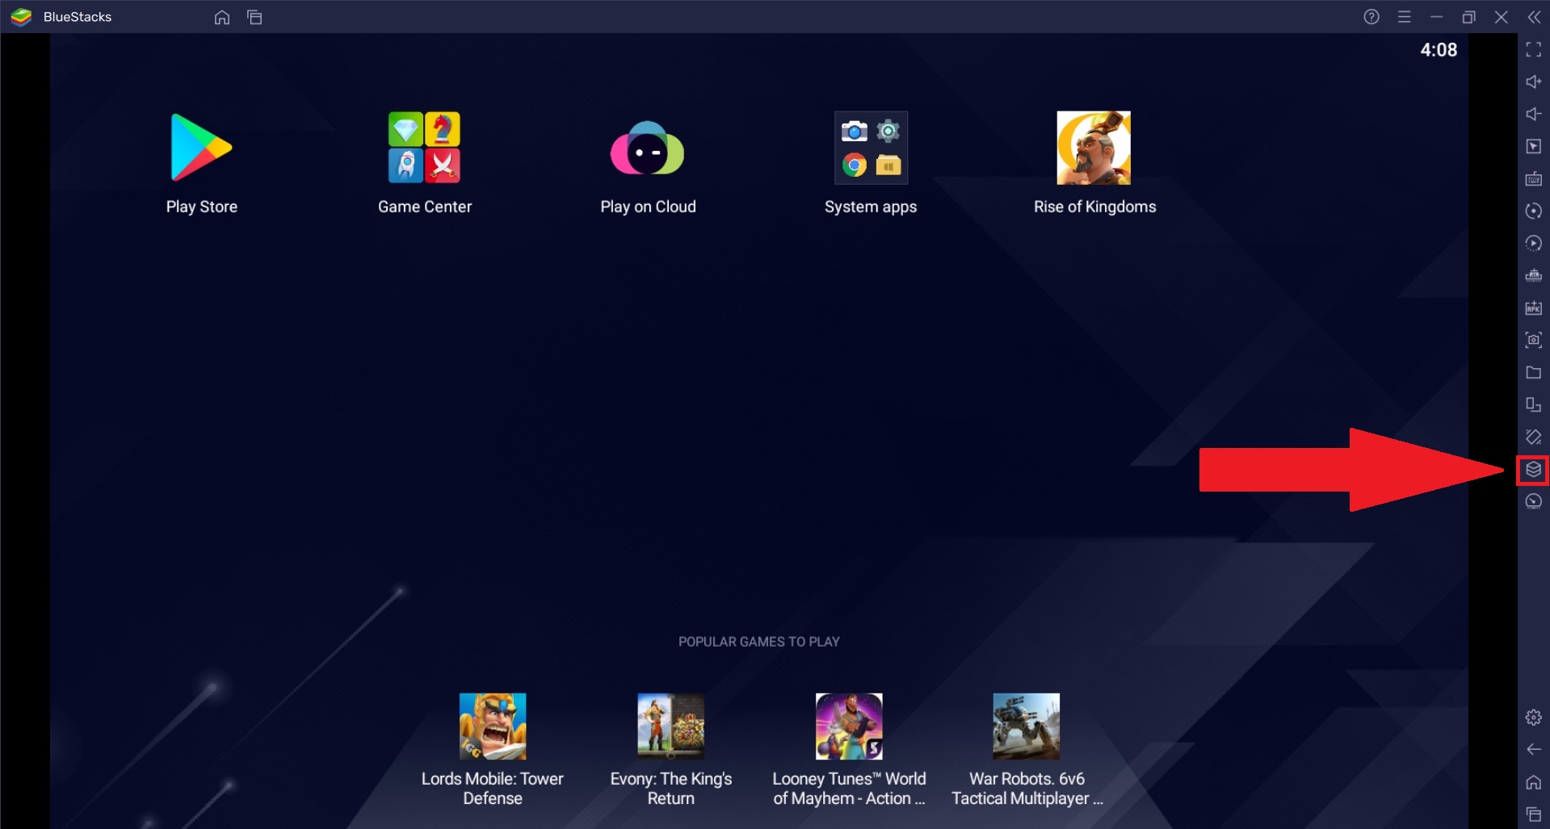Screen dimensions: 1550x829
Task: Open the Multi-instance Manager layers icon
Action: 1533,470
